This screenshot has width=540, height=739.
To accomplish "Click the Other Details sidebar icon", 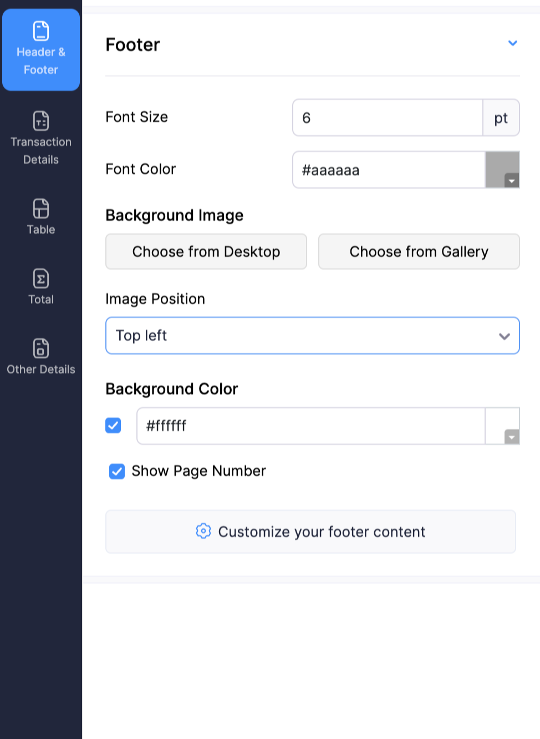I will 40,349.
